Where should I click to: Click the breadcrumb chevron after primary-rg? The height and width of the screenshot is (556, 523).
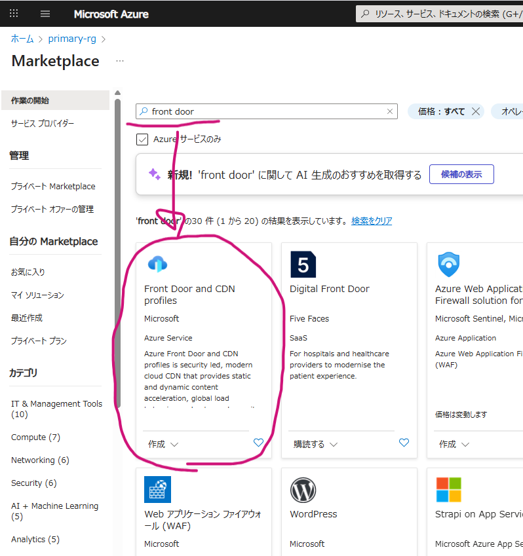pyautogui.click(x=104, y=39)
